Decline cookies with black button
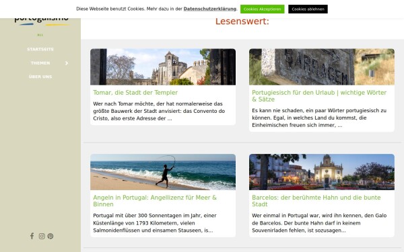 [308, 9]
